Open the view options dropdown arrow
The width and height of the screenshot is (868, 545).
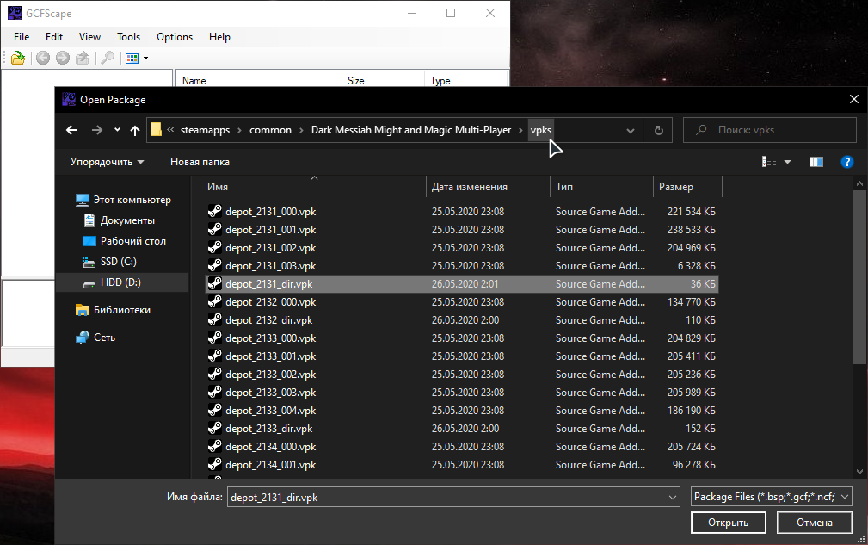[x=787, y=162]
